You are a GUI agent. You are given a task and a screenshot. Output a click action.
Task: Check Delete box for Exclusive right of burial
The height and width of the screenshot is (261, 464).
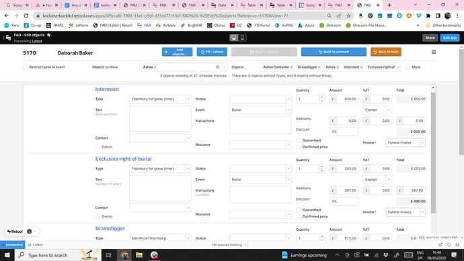98,217
